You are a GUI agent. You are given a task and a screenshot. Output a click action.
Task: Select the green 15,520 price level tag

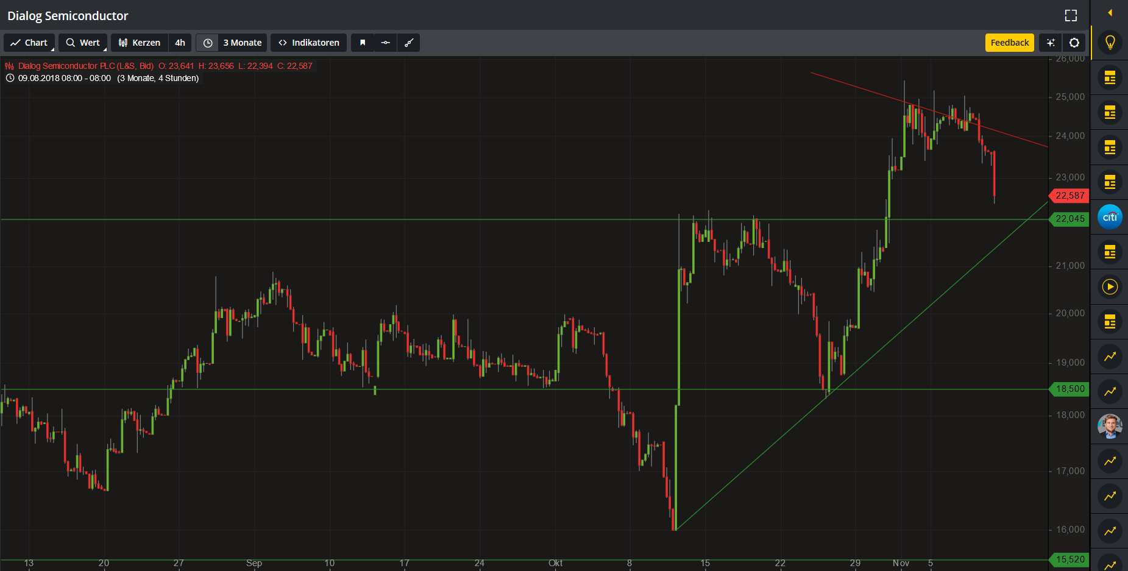pos(1069,559)
